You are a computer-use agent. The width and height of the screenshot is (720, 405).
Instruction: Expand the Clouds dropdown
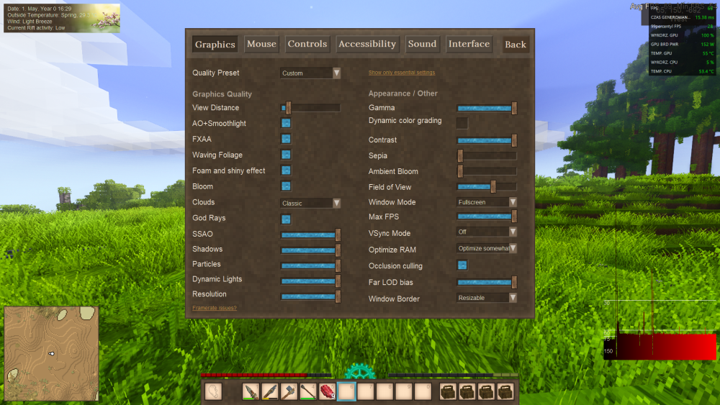pos(310,203)
